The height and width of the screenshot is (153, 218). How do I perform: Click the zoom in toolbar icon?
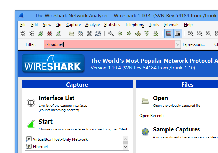pos(191,34)
